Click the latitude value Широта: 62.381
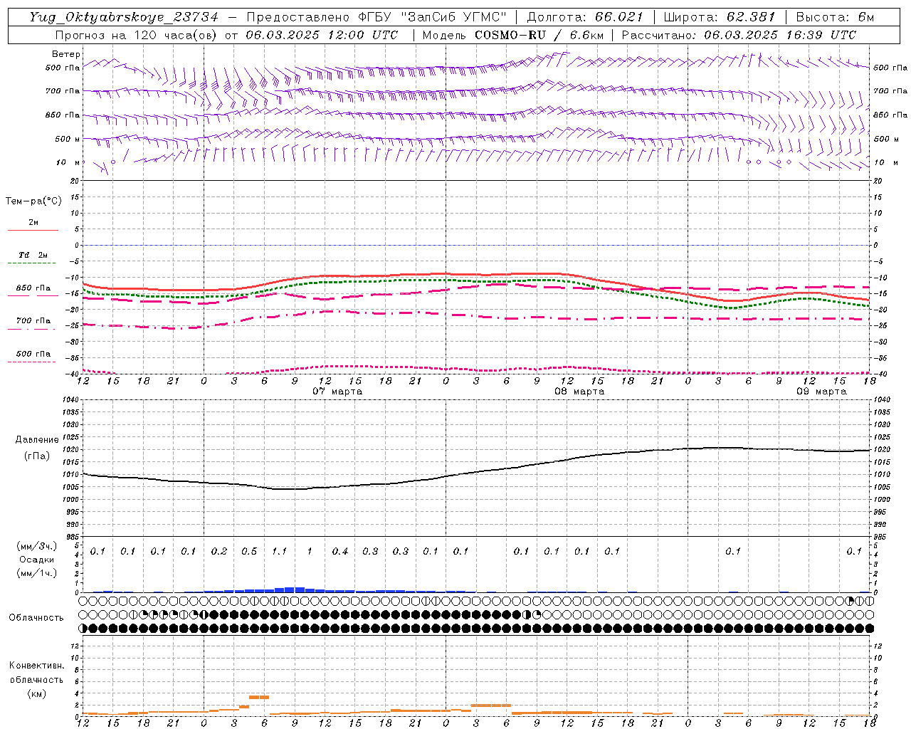The width and height of the screenshot is (911, 729). (719, 17)
